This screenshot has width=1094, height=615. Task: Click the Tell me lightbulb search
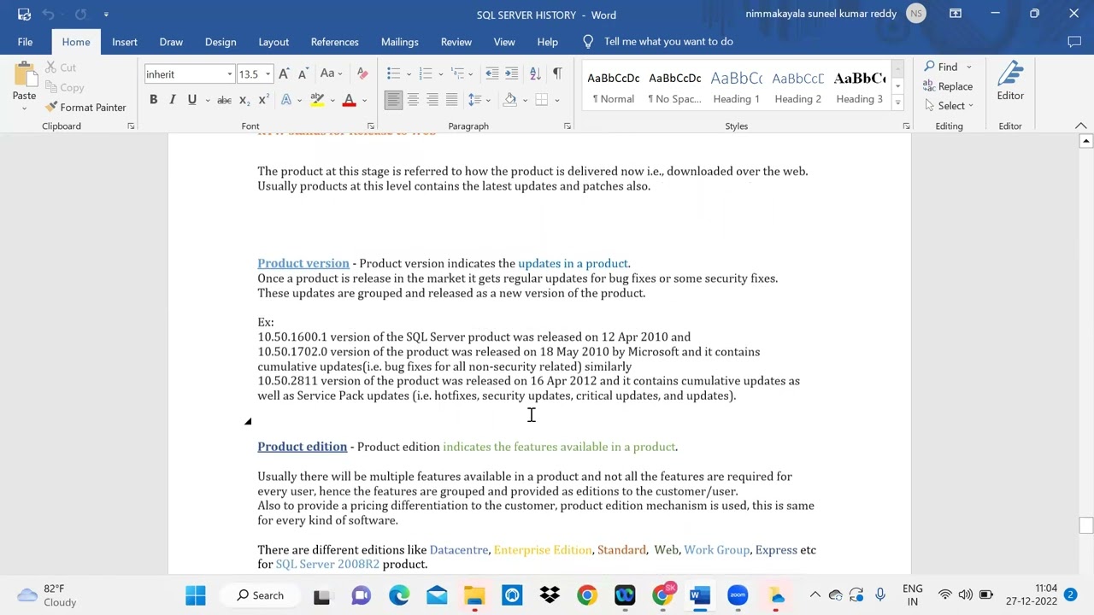588,42
